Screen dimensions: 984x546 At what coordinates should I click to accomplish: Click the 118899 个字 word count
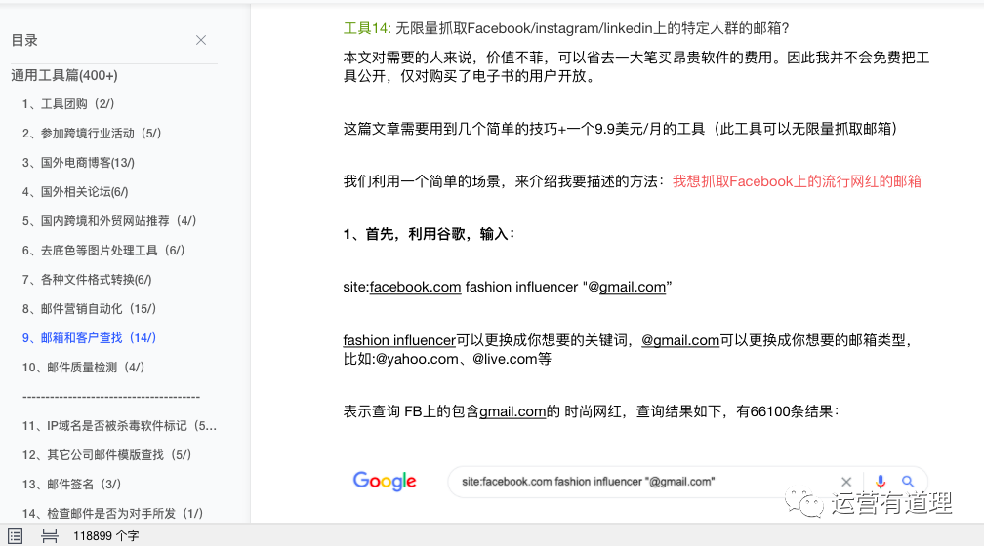[x=106, y=535]
